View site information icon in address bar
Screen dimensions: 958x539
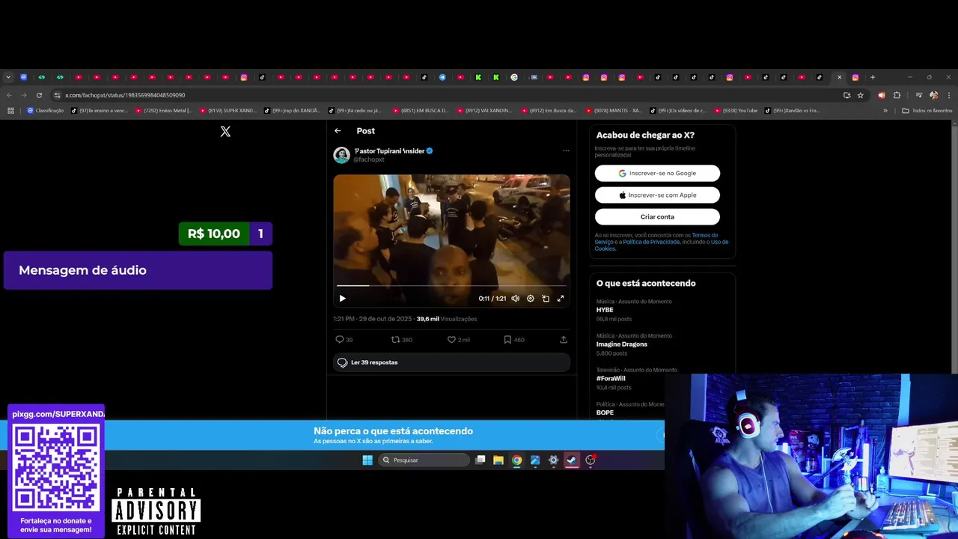coord(57,95)
